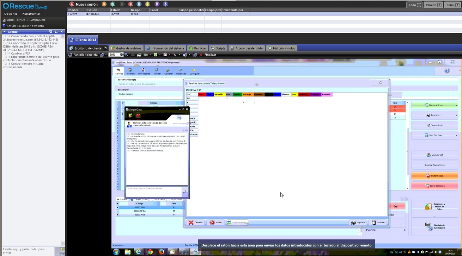Click the keyboard special keys icon
462x256 pixels.
[146, 55]
